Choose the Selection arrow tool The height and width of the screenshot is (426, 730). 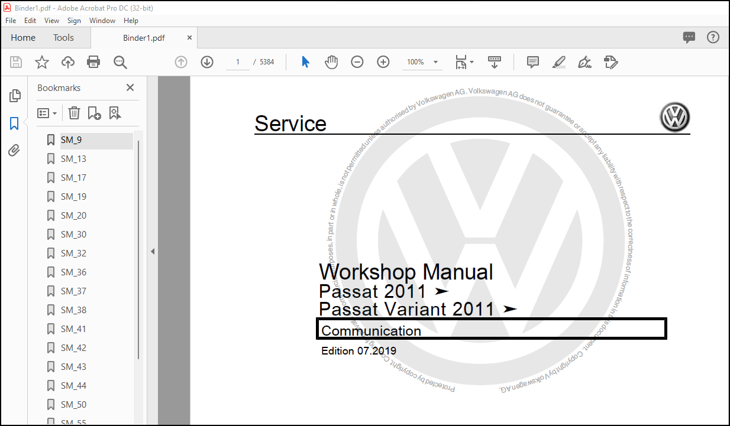point(305,62)
